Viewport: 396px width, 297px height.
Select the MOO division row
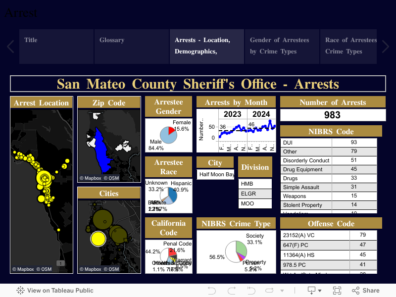[255, 203]
